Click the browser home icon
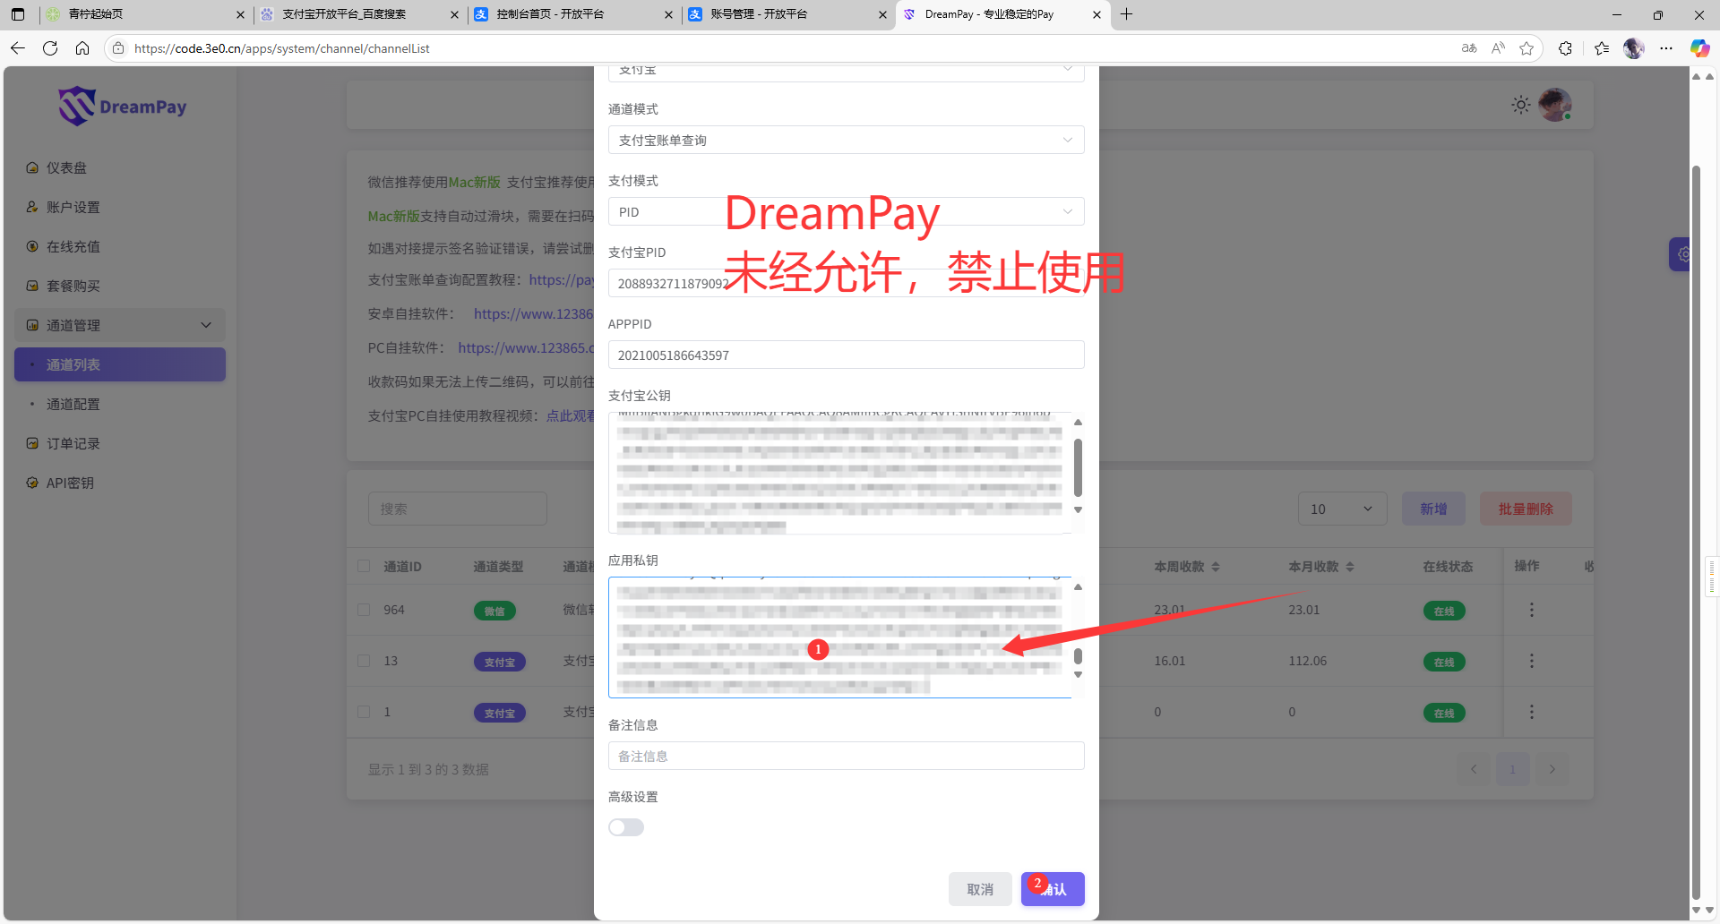The image size is (1720, 924). pyautogui.click(x=82, y=48)
